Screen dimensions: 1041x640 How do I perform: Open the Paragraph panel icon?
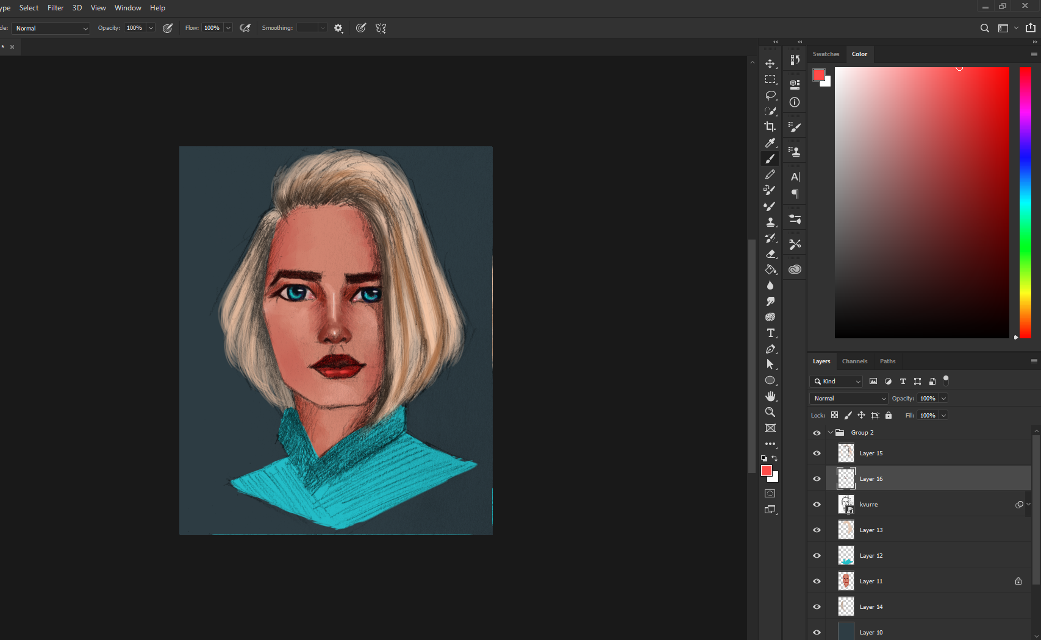pos(795,194)
